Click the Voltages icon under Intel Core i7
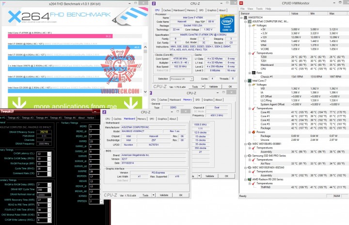 pos(254,85)
